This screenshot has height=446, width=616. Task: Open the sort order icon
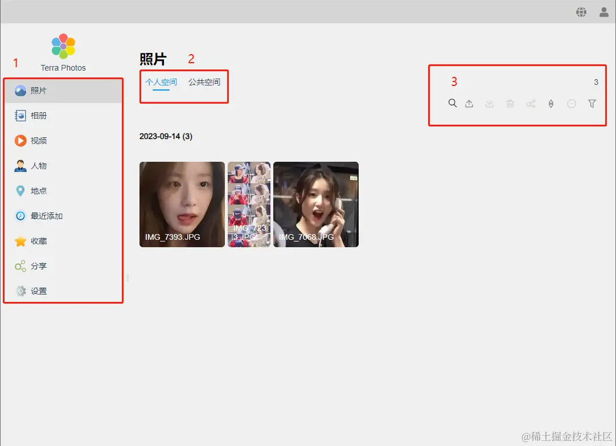click(551, 104)
